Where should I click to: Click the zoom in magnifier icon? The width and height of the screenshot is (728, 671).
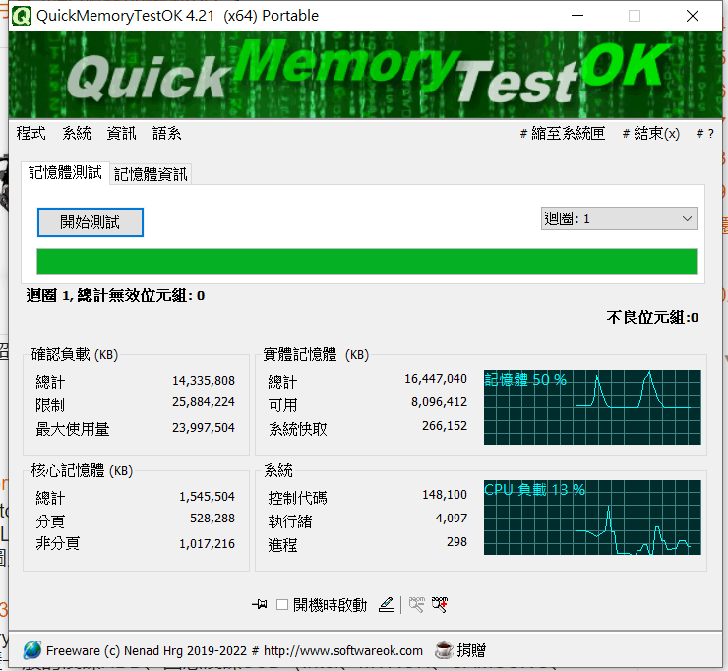point(439,605)
